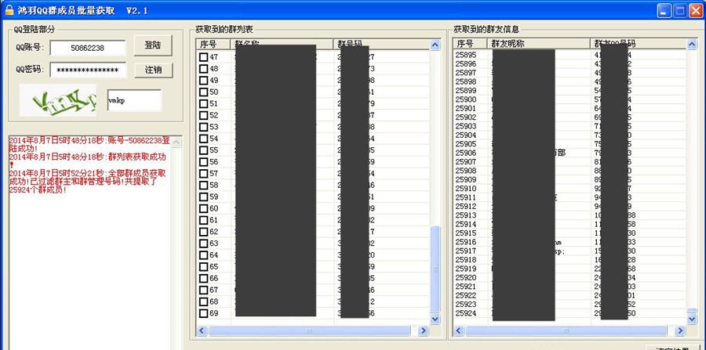Click the captcha image to refresh
The width and height of the screenshot is (706, 350).
coord(57,100)
